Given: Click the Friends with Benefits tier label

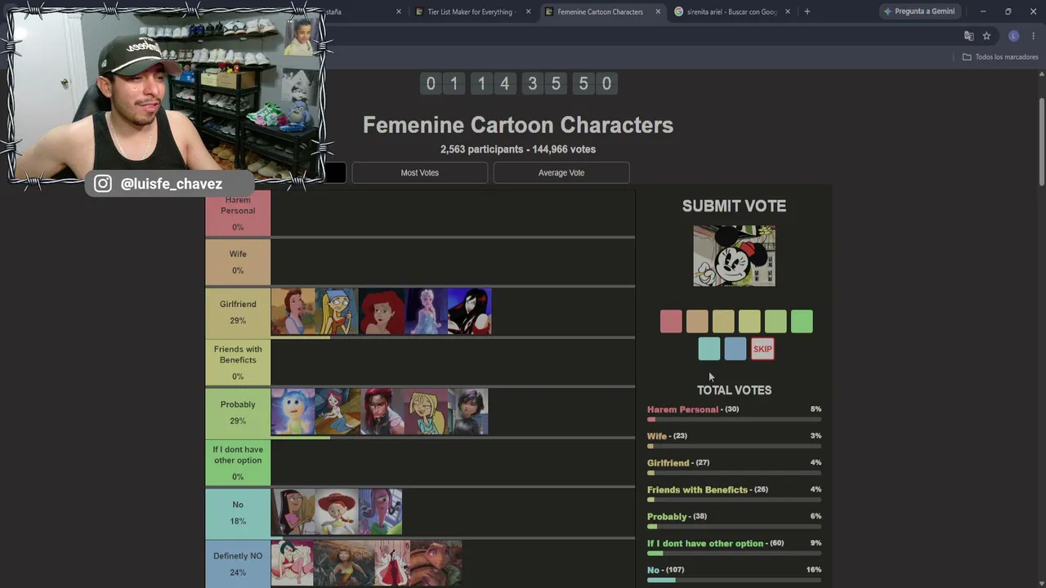Looking at the screenshot, I should click(x=238, y=362).
